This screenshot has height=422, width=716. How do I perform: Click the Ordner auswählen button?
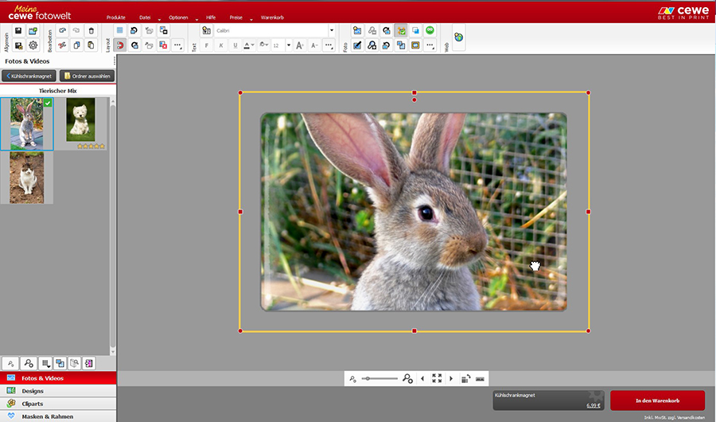[87, 76]
